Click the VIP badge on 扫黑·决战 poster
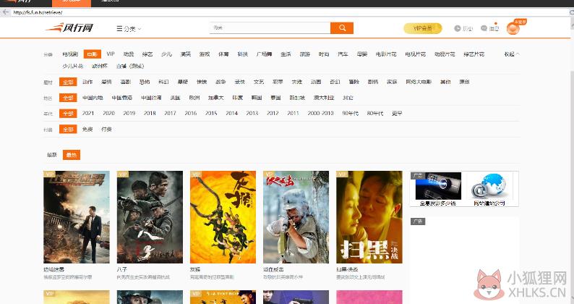This screenshot has height=304, width=574. [x=342, y=174]
